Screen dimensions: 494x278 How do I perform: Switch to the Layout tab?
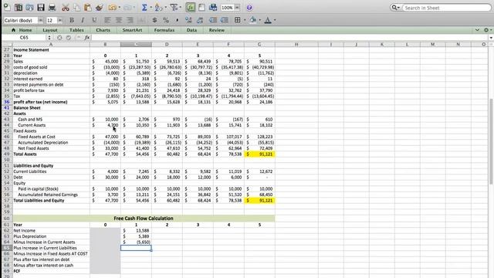click(50, 30)
